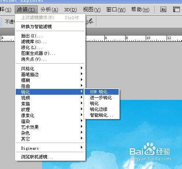
Task: Open the 帮助(H) menu
Action: coord(140,10)
